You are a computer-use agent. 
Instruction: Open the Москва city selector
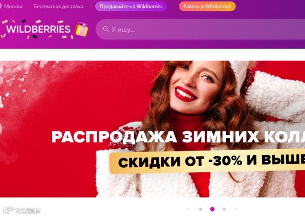13,6
